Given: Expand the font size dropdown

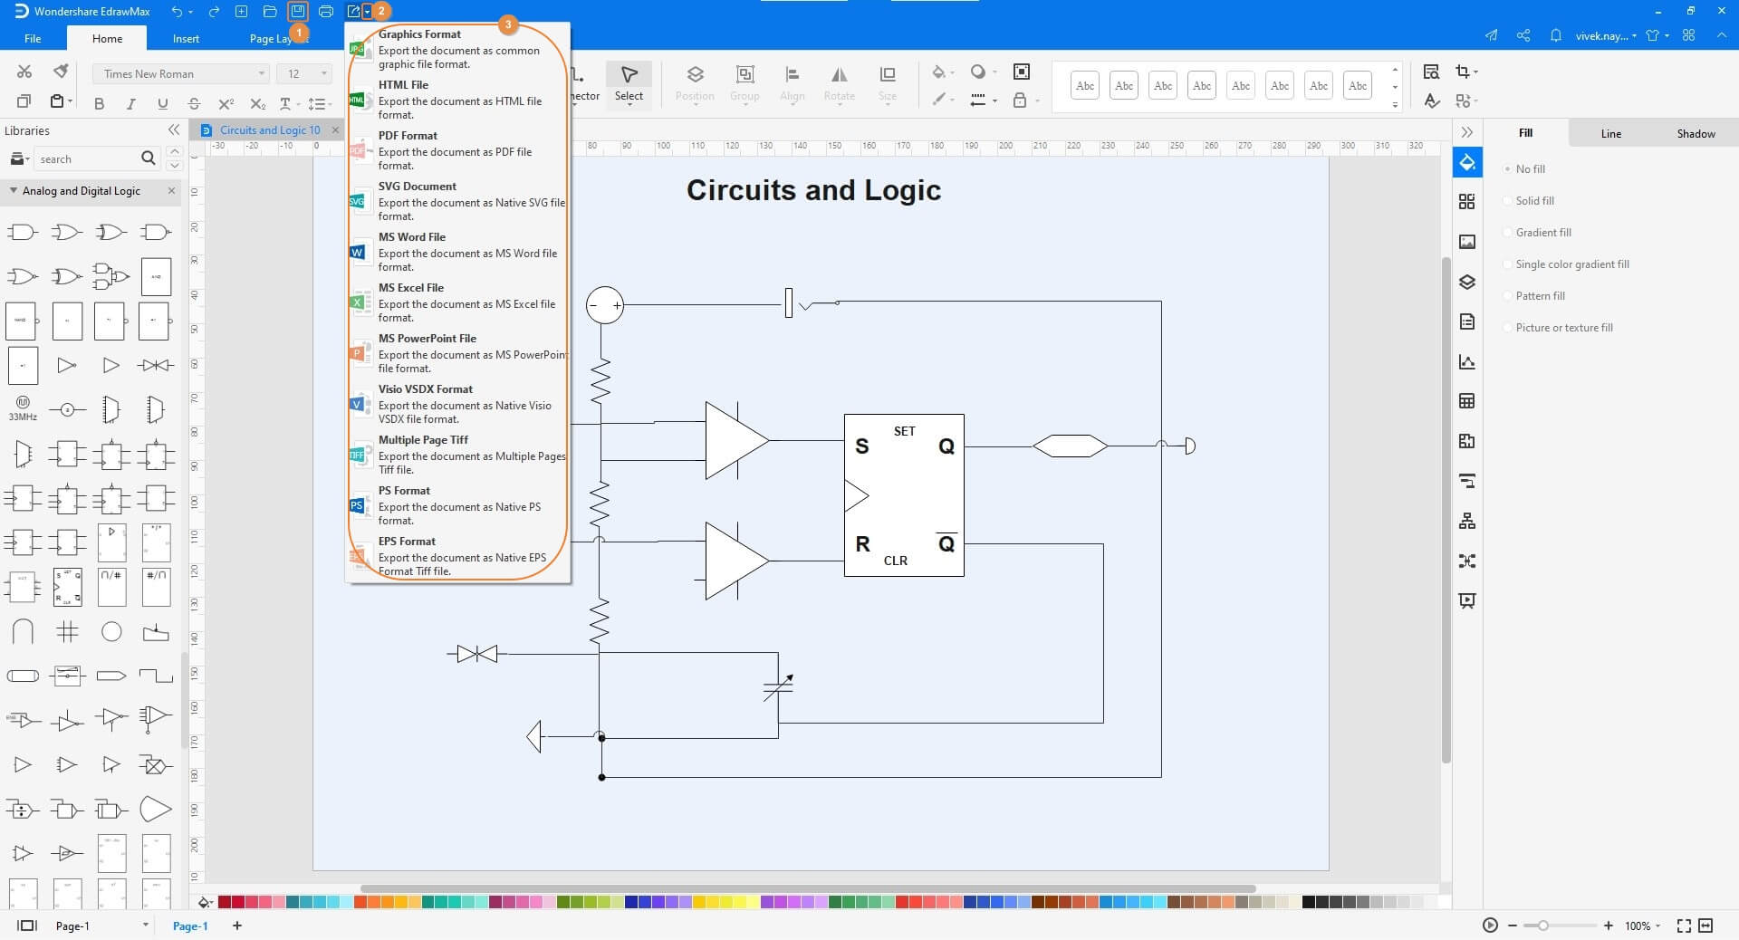Looking at the screenshot, I should 322,73.
